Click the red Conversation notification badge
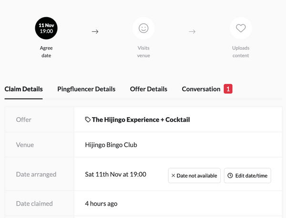 [228, 89]
